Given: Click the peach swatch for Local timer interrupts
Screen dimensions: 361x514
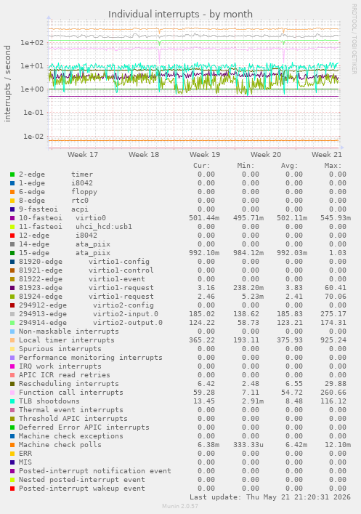Looking at the screenshot, I should pyautogui.click(x=12, y=340).
